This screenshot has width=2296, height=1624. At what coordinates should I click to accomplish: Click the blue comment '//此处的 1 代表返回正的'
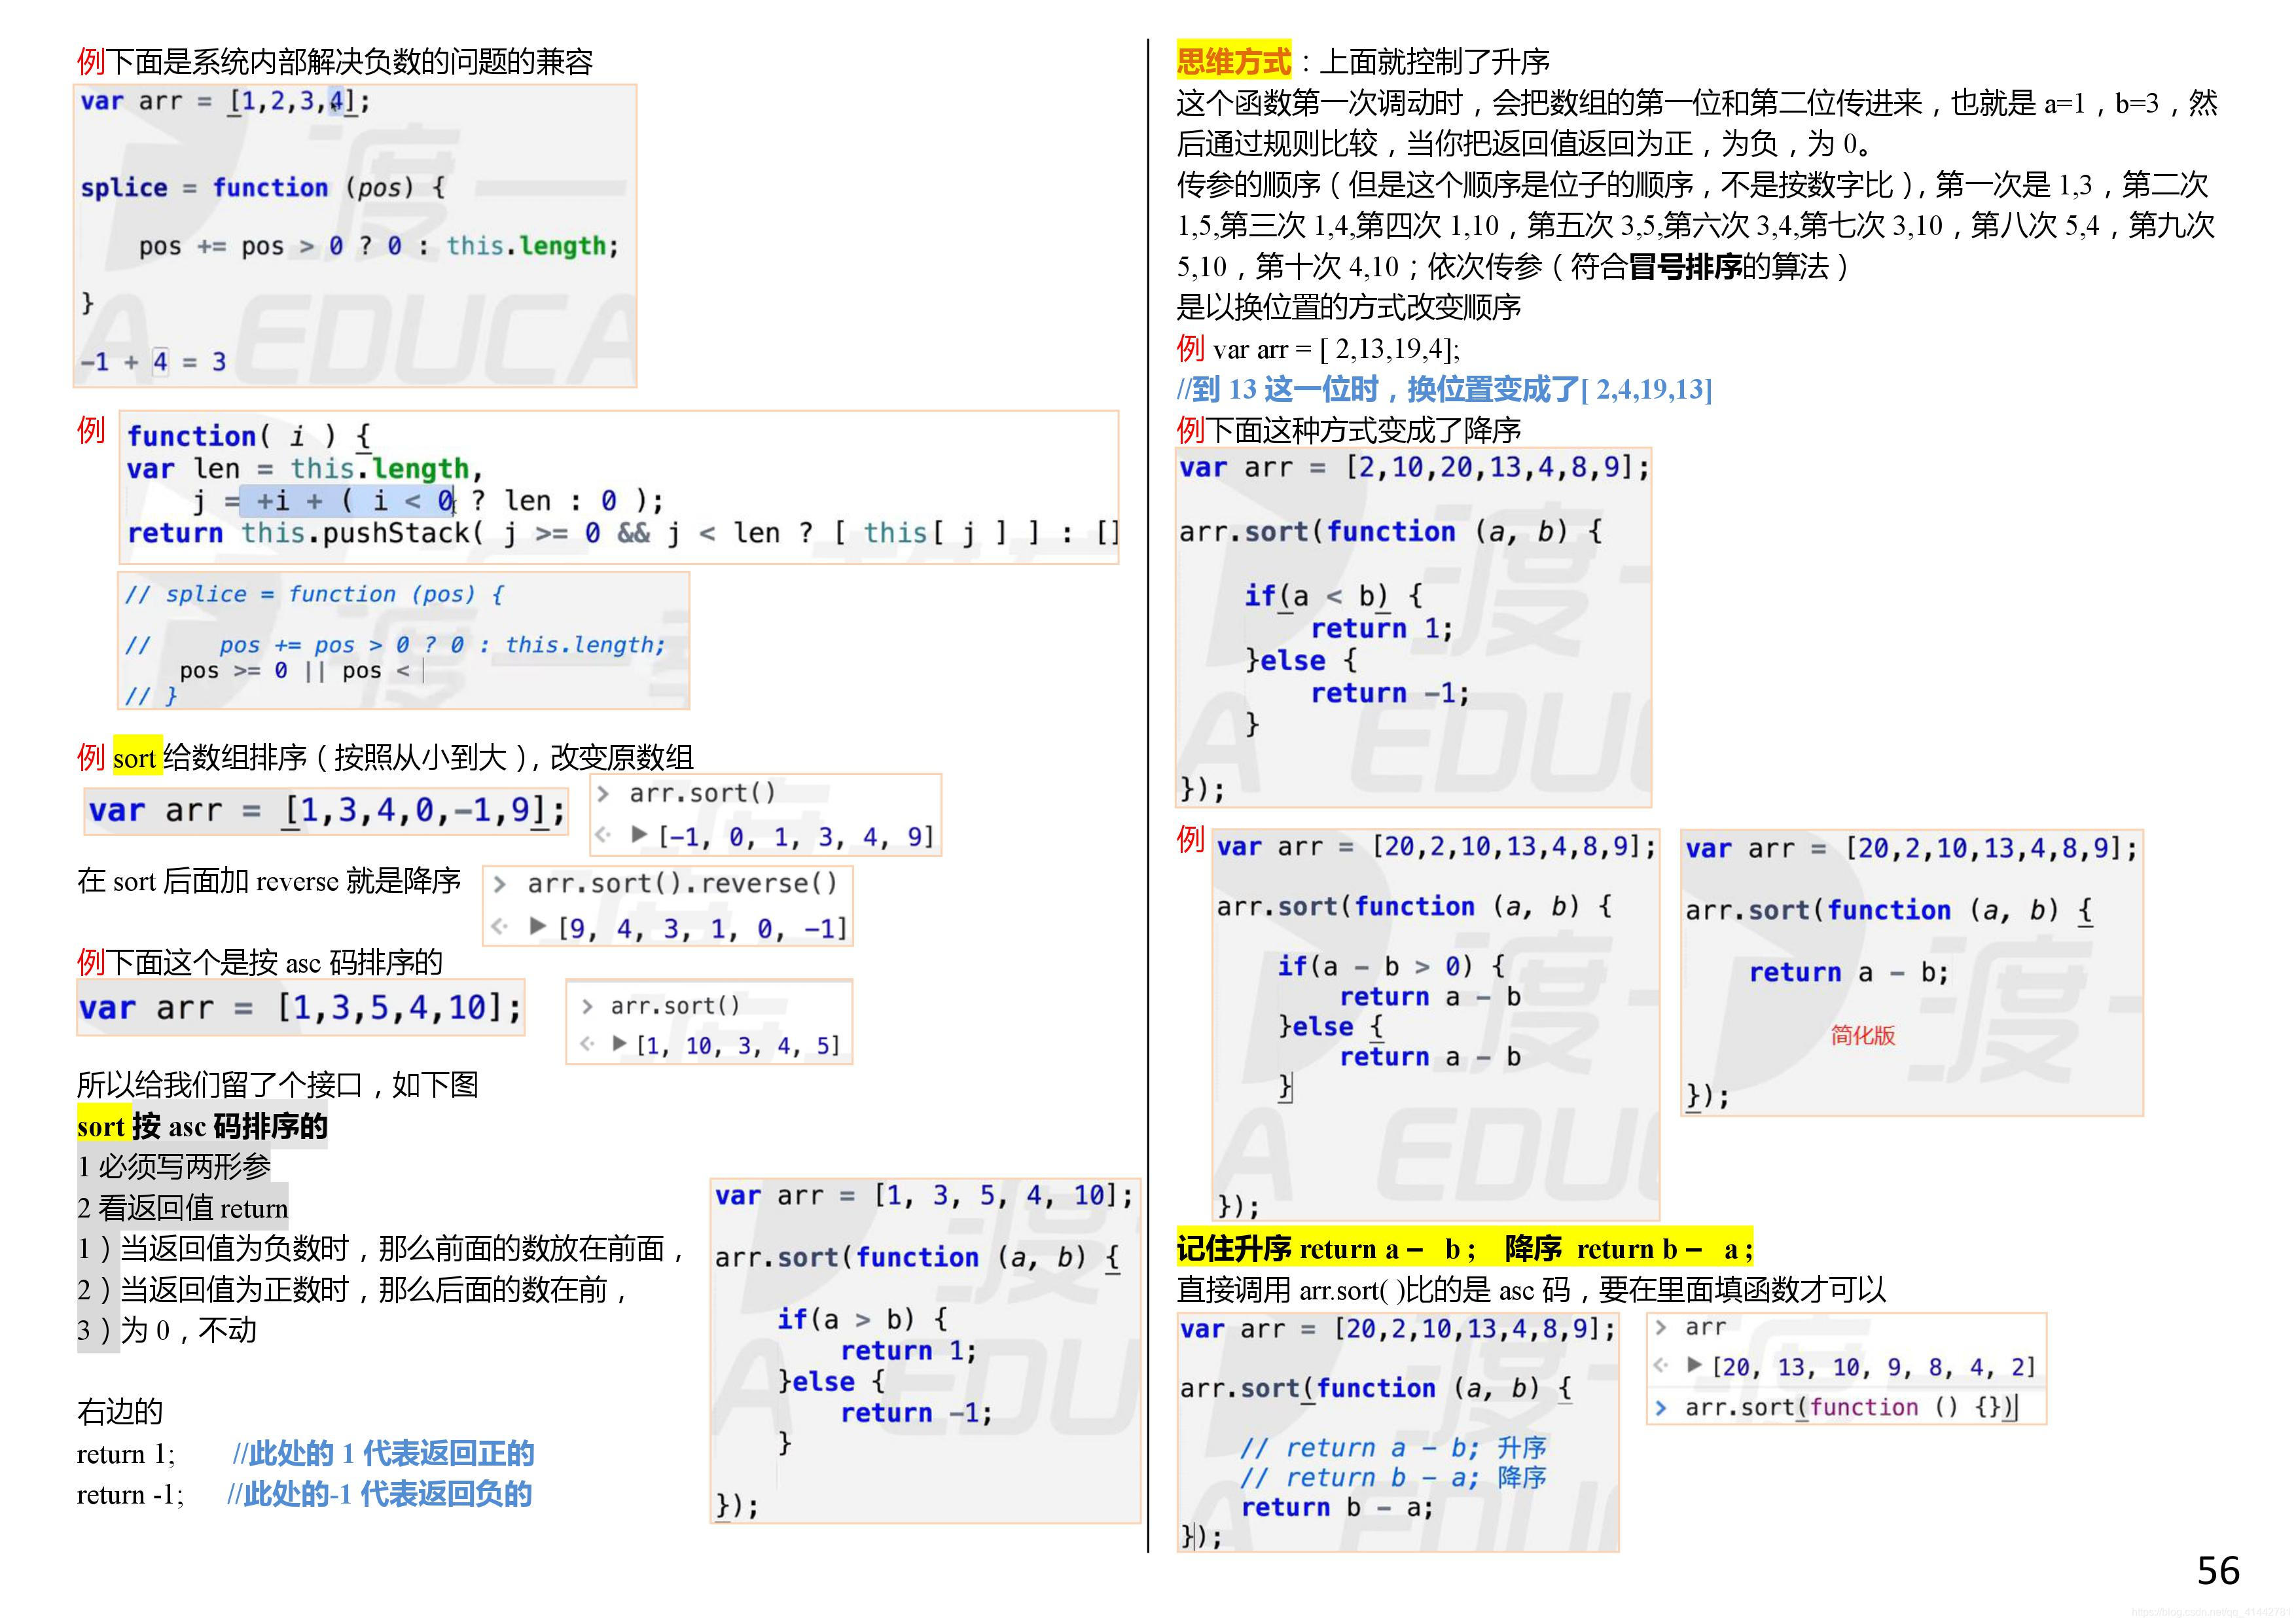(384, 1454)
